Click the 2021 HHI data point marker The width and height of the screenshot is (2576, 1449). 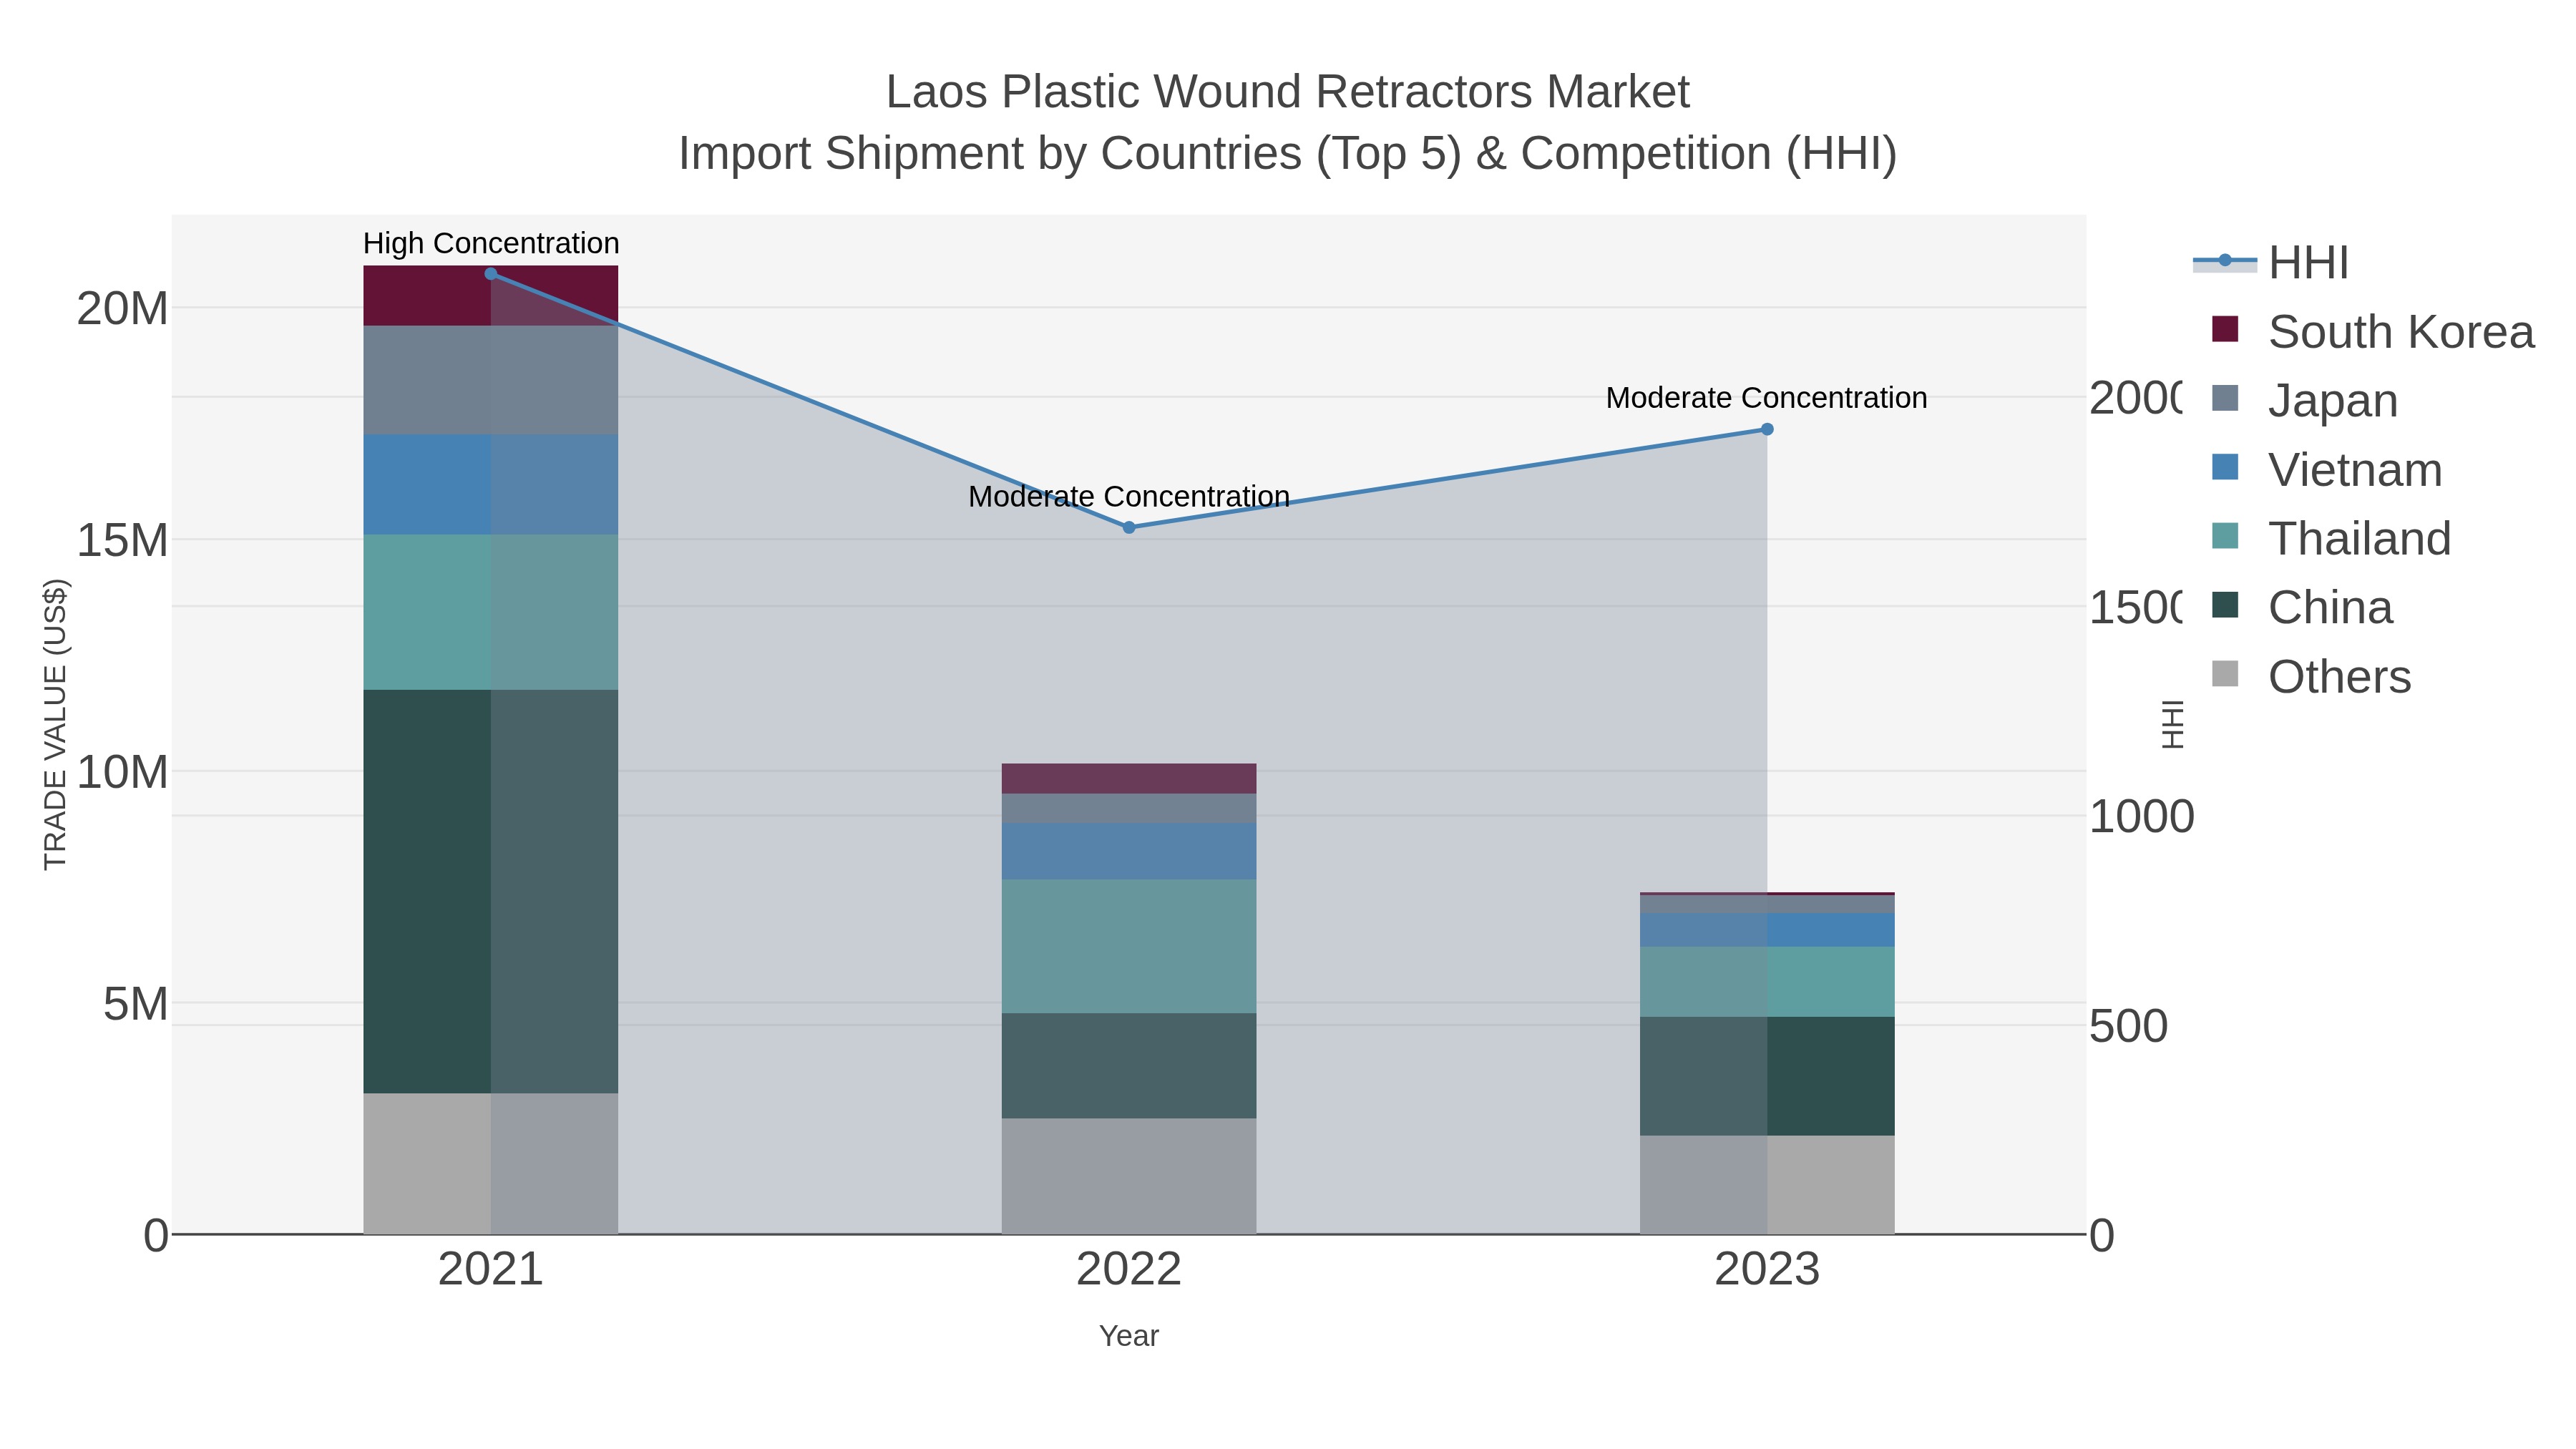[x=491, y=274]
